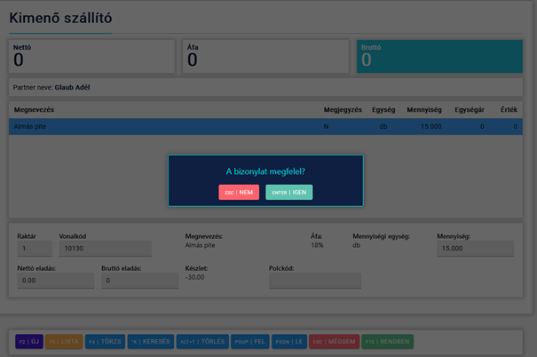This screenshot has width=537, height=357.
Task: Click the empty Polckód input field
Action: pos(314,281)
